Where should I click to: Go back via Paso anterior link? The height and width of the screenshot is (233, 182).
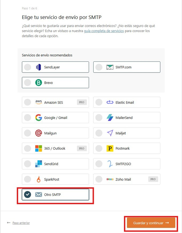coord(21,223)
